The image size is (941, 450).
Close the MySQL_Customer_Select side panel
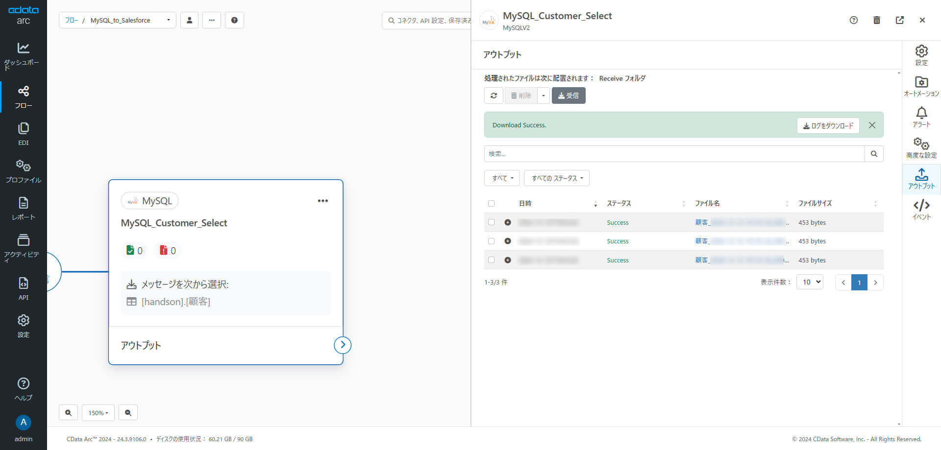coord(922,20)
